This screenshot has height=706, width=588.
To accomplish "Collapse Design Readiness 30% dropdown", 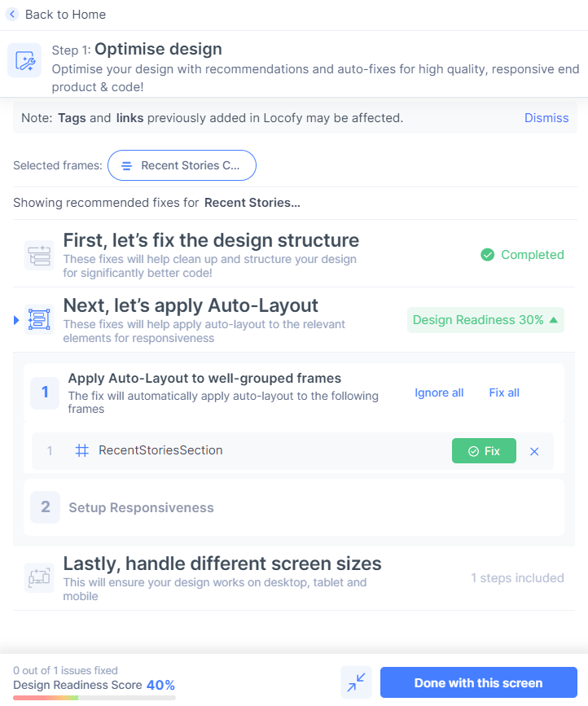I will (x=485, y=320).
